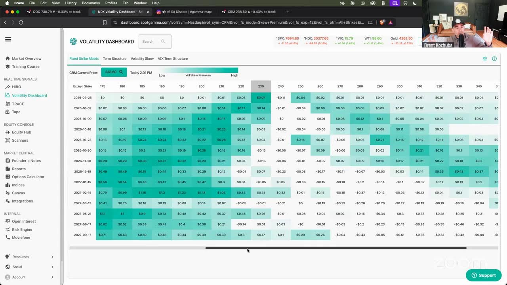The width and height of the screenshot is (507, 285).
Task: Click the Risk Engine icon
Action: (x=8, y=230)
